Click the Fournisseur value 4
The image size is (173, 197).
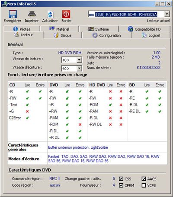coord(114,185)
